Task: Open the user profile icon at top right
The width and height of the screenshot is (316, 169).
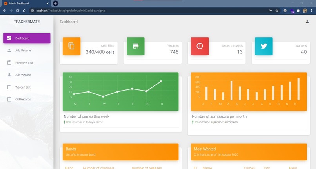Action: (x=307, y=22)
